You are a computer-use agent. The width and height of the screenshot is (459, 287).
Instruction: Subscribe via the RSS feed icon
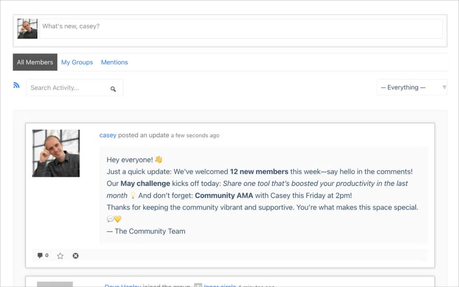point(17,85)
